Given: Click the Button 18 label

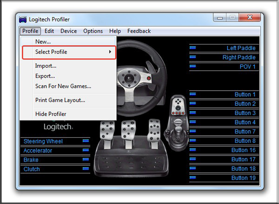Looking at the screenshot, I should tap(244, 169).
